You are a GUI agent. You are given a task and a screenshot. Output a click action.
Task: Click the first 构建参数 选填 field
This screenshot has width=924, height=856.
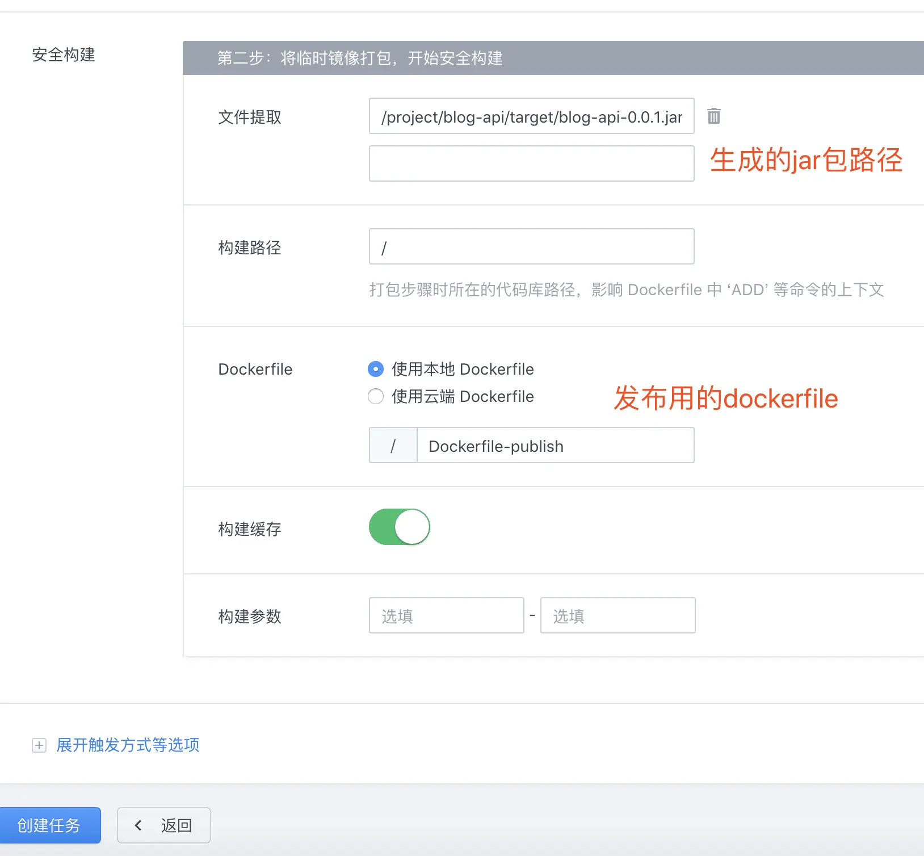click(447, 615)
